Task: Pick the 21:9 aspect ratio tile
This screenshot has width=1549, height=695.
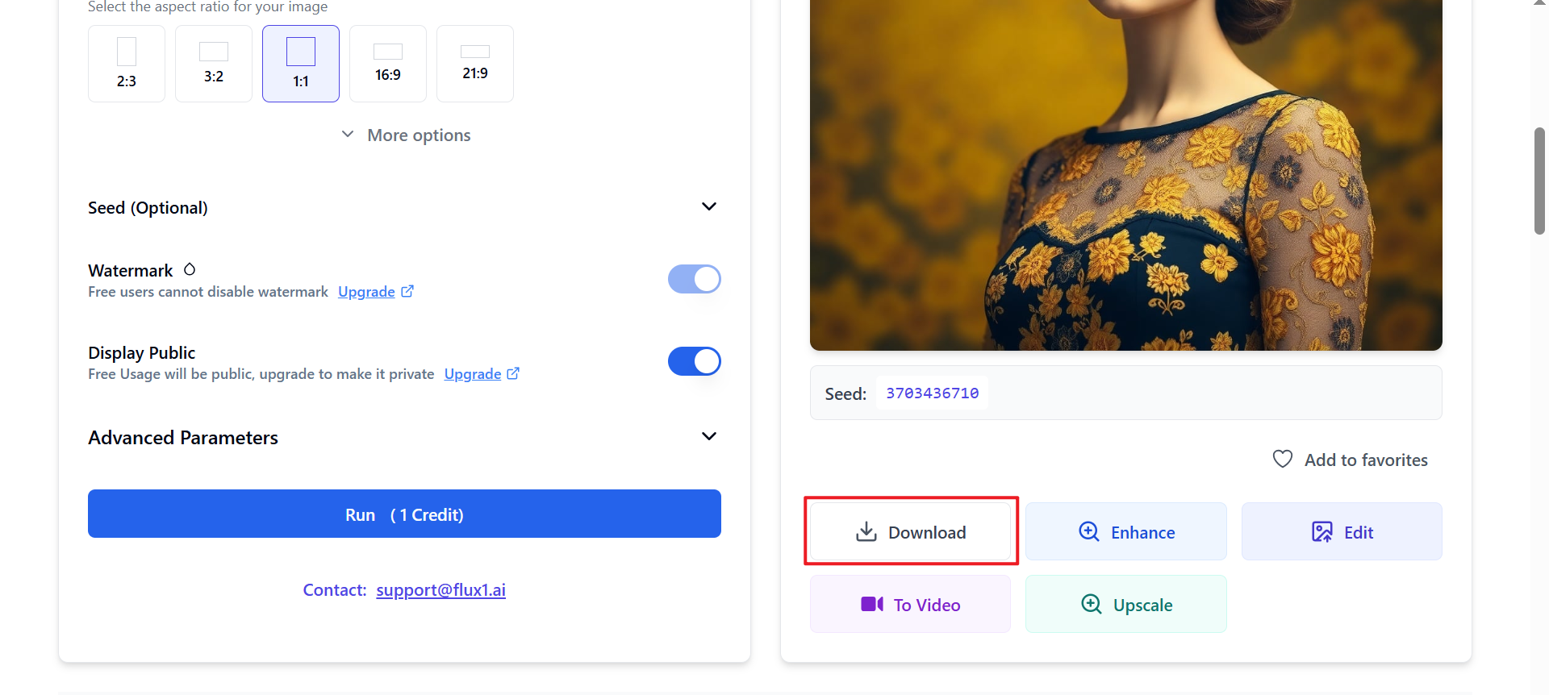Action: tap(475, 64)
